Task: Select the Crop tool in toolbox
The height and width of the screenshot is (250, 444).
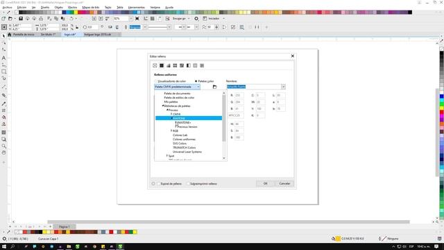Action: pos(3,49)
